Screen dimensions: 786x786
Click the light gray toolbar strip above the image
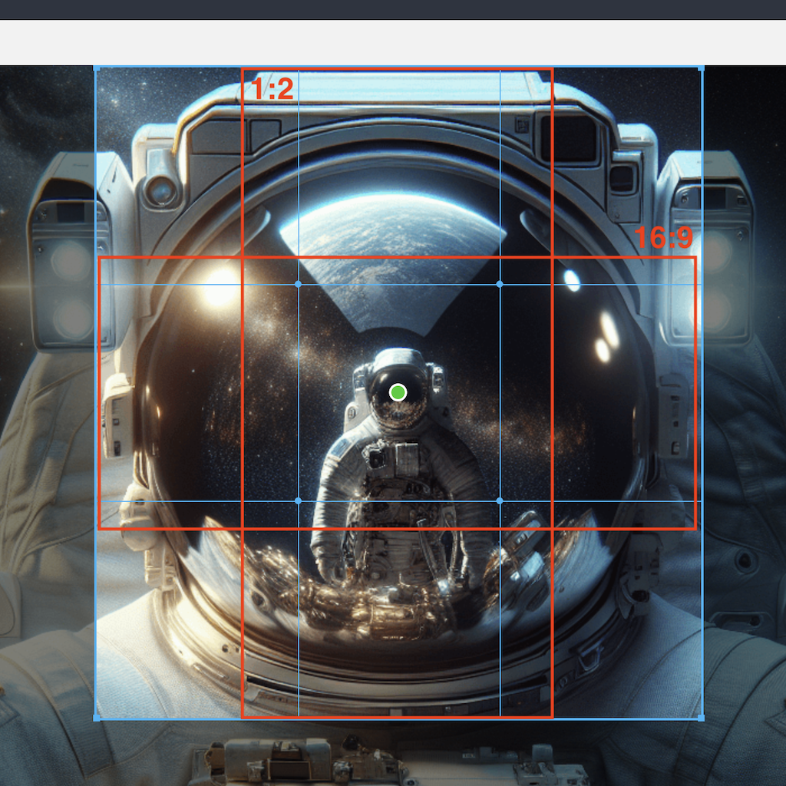tap(393, 42)
